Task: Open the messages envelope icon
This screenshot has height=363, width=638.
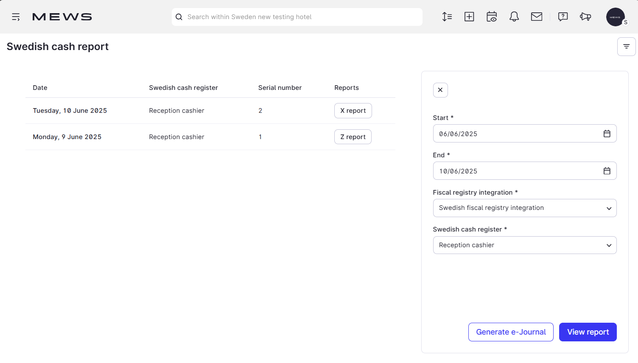Action: [537, 17]
